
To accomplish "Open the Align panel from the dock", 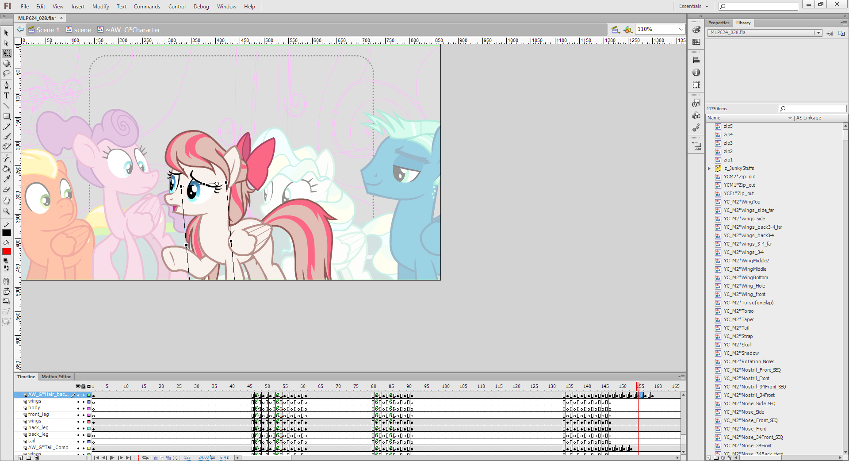I will pyautogui.click(x=696, y=60).
